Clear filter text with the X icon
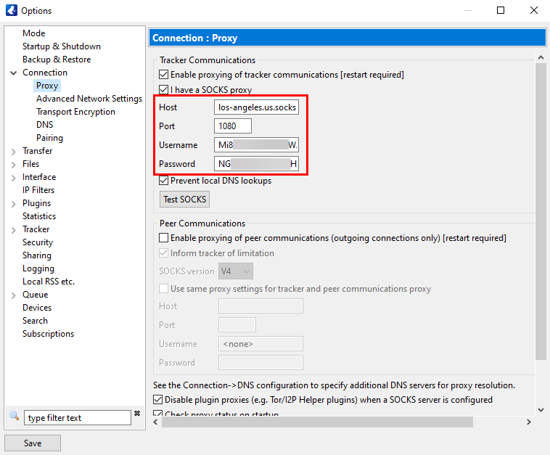The height and width of the screenshot is (455, 550). [x=137, y=414]
